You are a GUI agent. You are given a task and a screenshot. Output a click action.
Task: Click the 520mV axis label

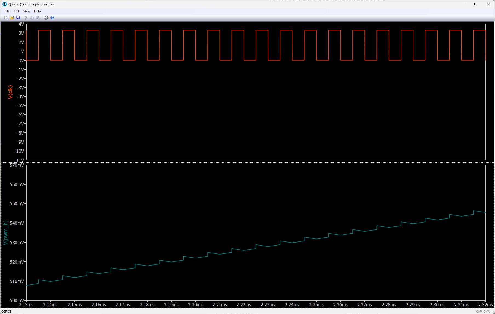[x=17, y=262]
